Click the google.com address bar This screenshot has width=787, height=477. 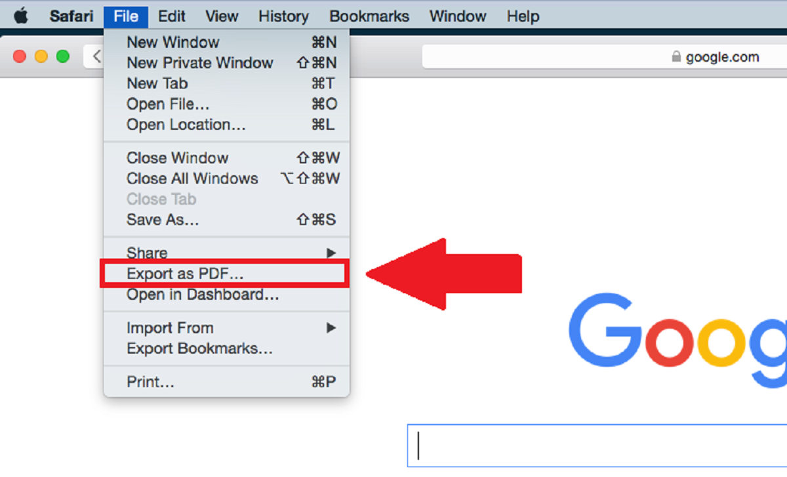point(721,57)
